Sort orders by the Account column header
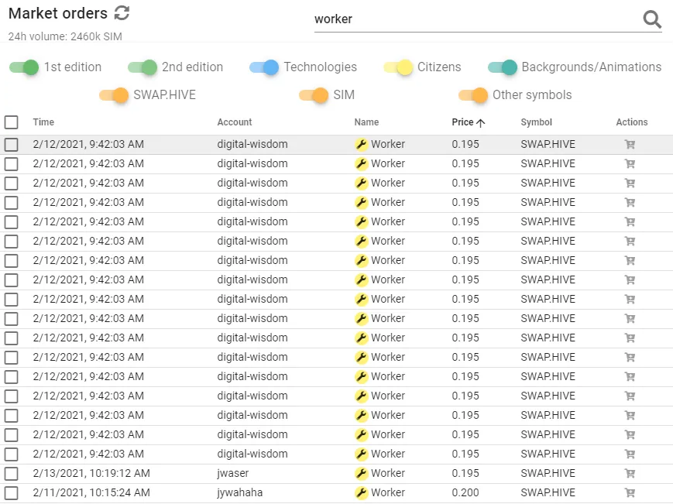 coord(234,122)
